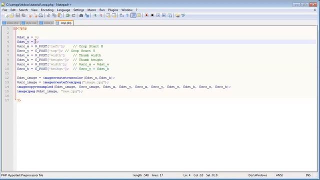The width and height of the screenshot is (320, 180).
Task: Close the document with the menu bar X
Action: click(x=314, y=10)
